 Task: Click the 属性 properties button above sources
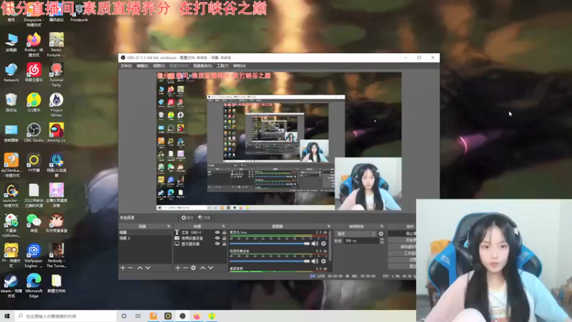coord(187,218)
